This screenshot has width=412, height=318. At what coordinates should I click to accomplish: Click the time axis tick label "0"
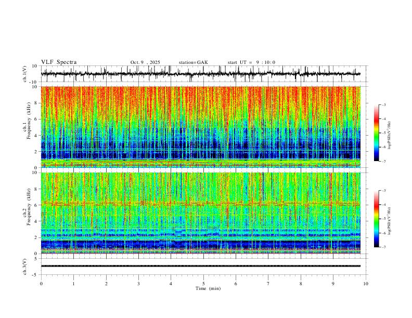point(41,284)
